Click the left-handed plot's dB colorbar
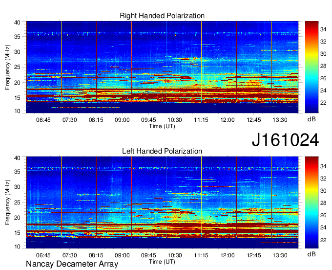 click(311, 202)
